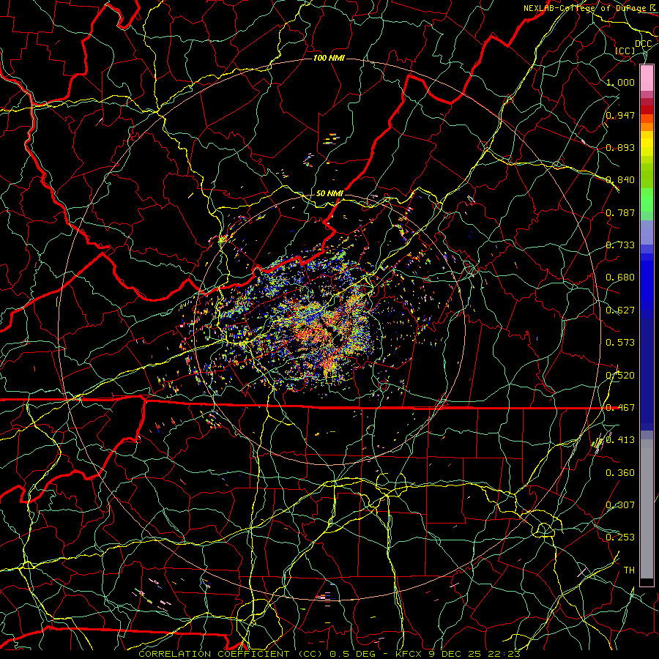Screen dimensions: 659x659
Task: Click the 0.947 scale value
Action: point(620,115)
